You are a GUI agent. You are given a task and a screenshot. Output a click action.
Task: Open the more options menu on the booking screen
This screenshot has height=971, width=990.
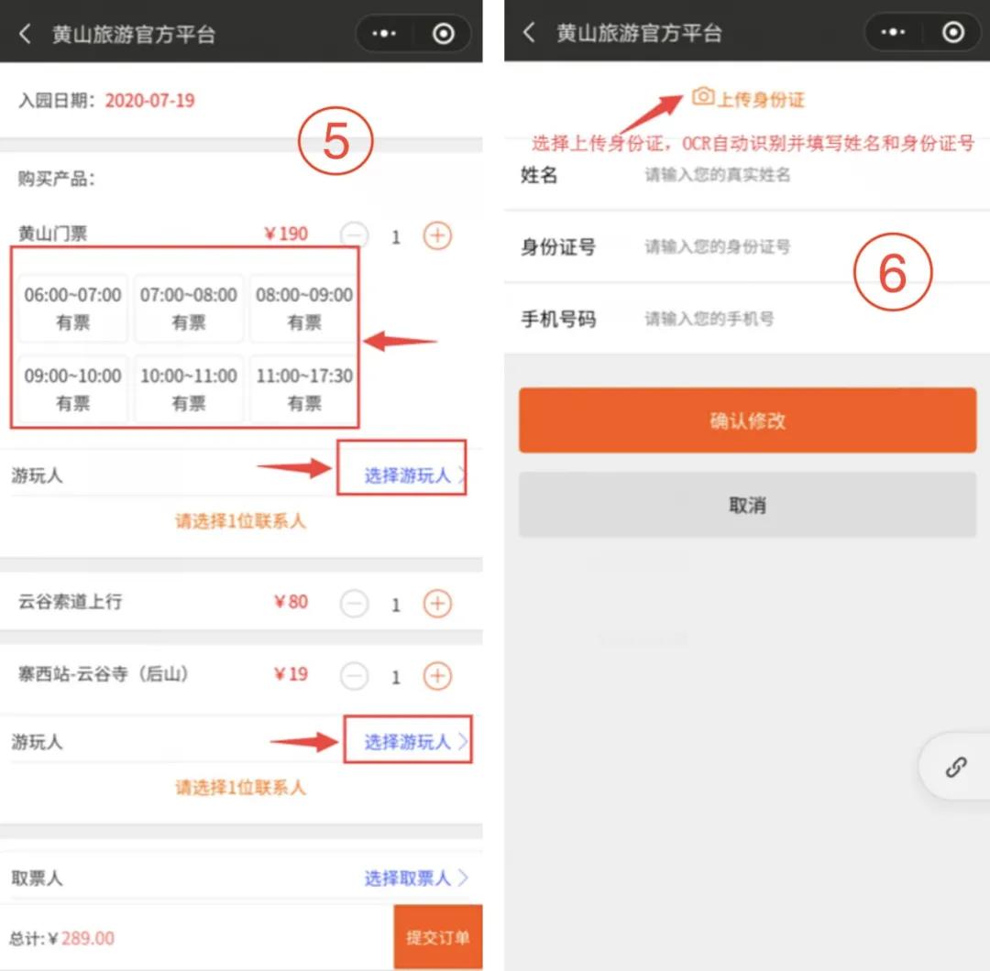[x=383, y=31]
